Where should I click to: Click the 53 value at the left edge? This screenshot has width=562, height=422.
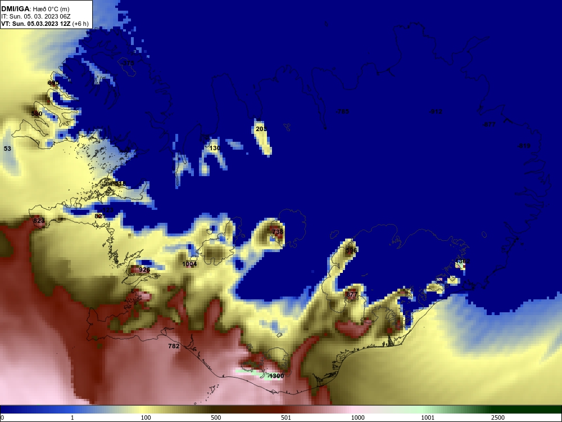pos(7,149)
